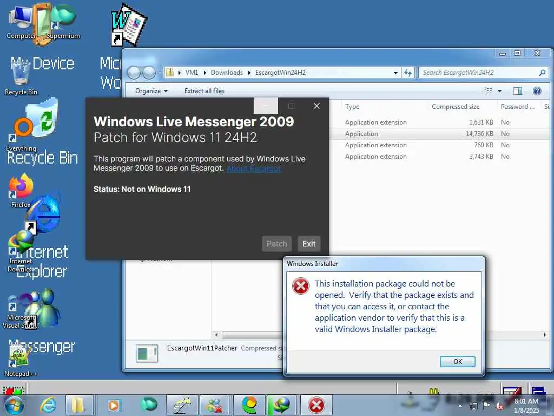Select the Firefox desktop icon

[21, 191]
